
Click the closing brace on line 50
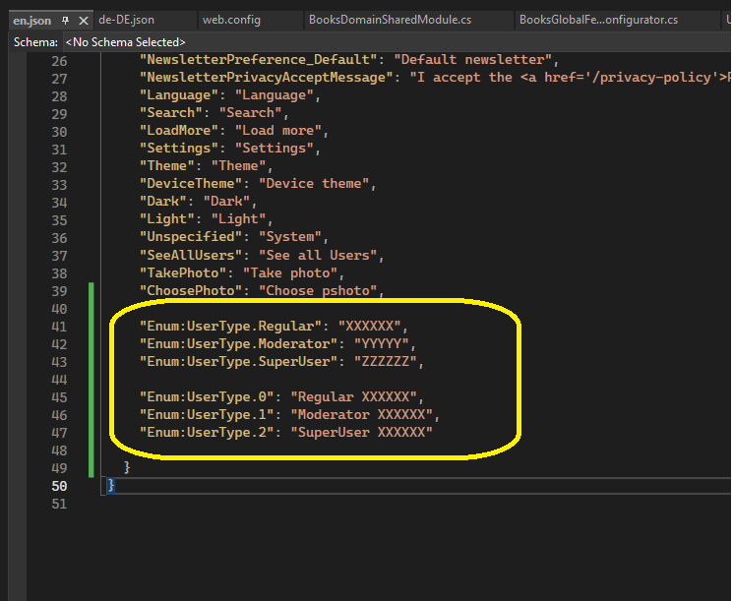(x=111, y=486)
